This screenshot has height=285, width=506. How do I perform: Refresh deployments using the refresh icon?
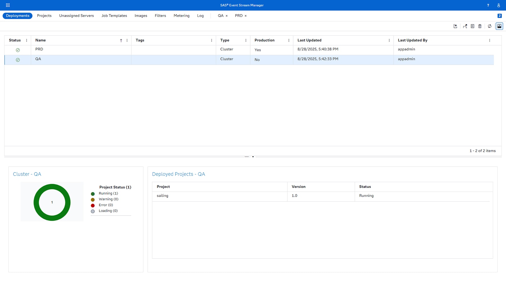click(490, 26)
